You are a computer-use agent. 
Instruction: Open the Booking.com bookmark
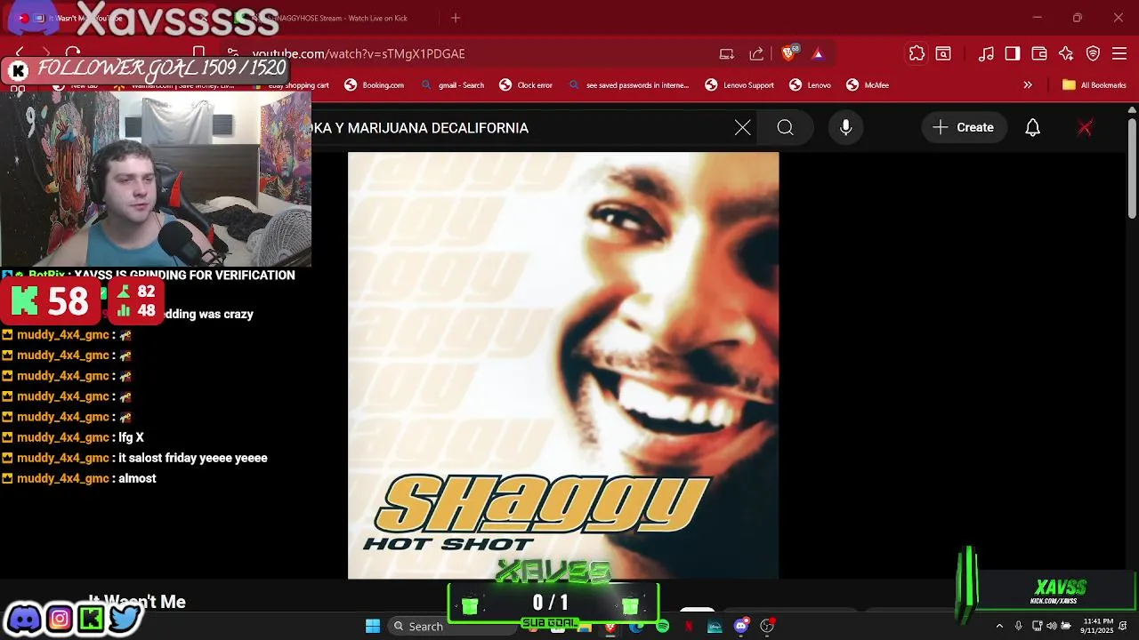374,85
